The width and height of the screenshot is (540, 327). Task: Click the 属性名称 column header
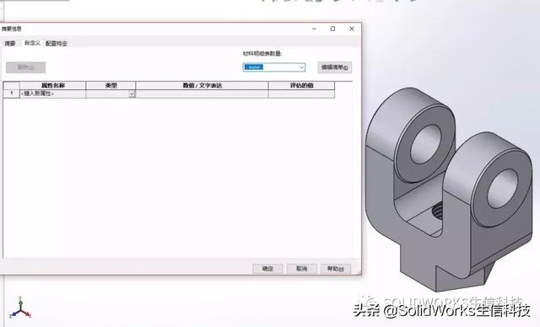tap(52, 85)
